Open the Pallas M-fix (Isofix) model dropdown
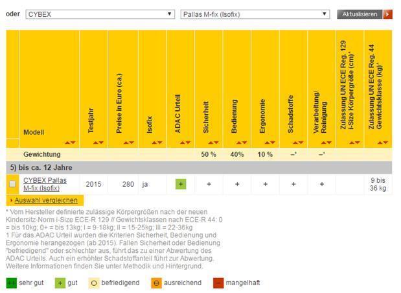This screenshot has height=293, width=401. point(255,14)
